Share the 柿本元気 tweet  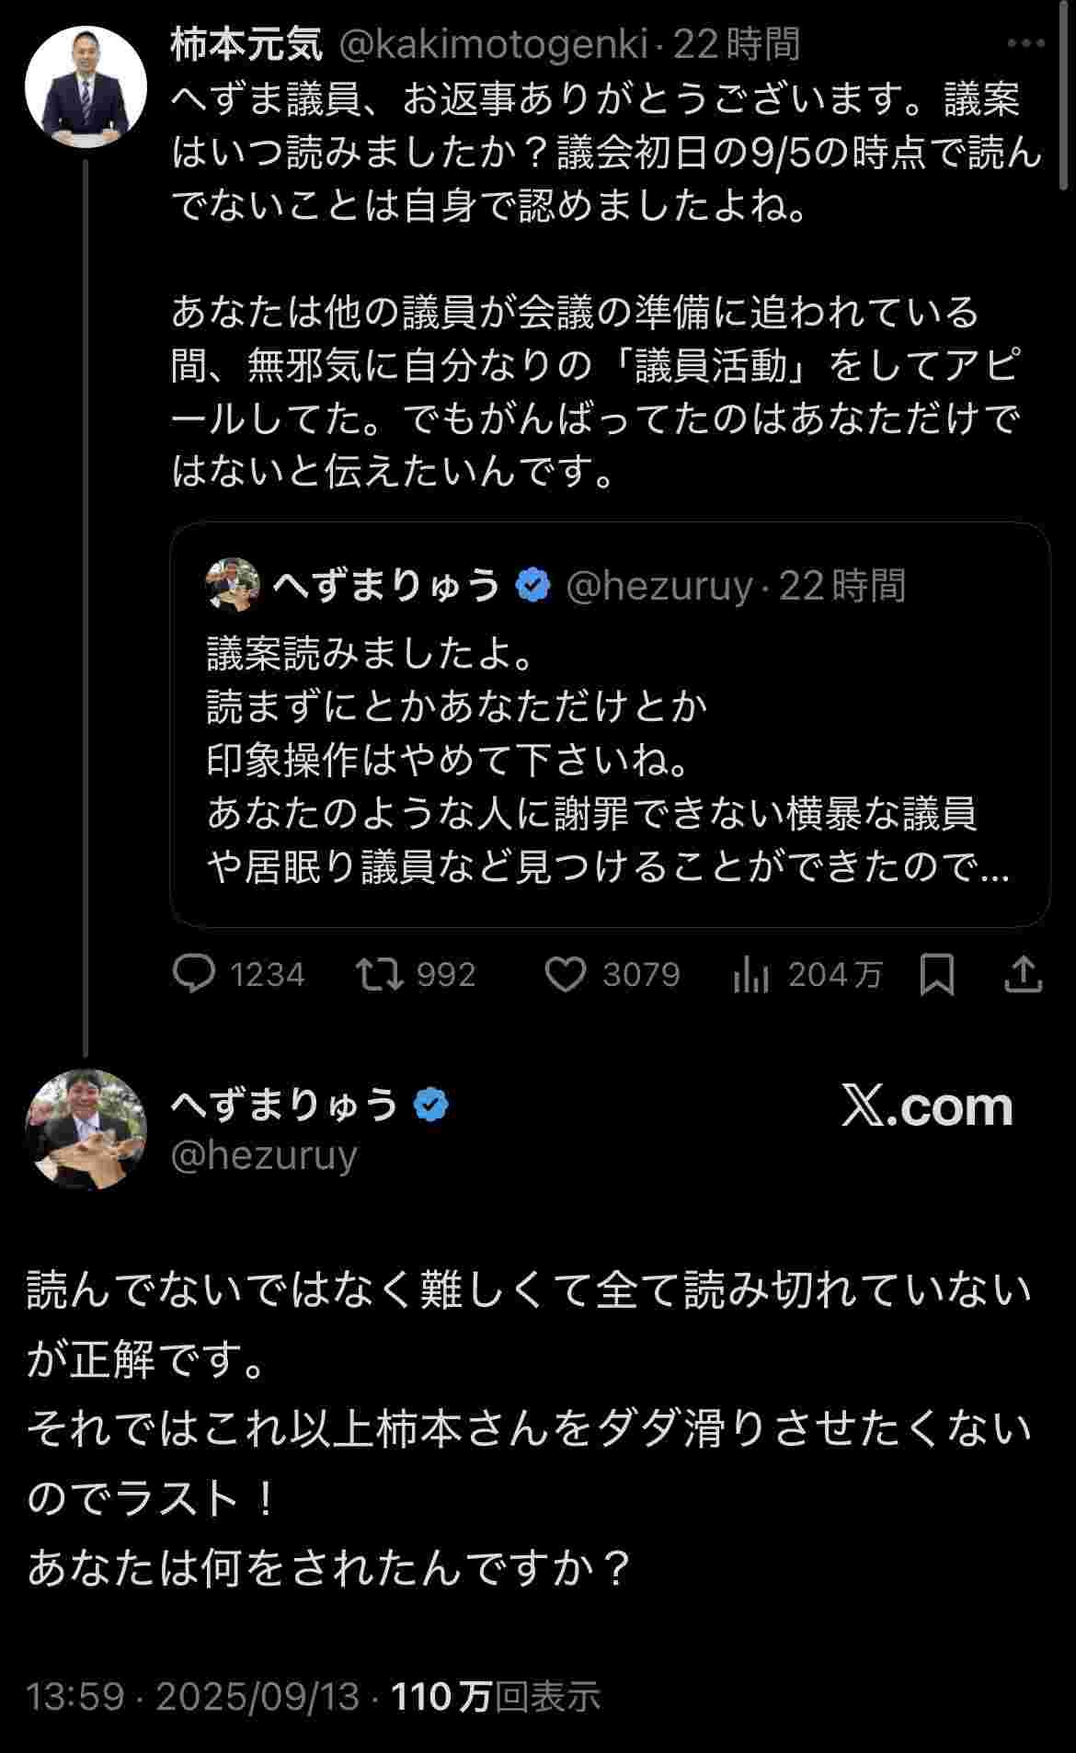pos(1023,974)
